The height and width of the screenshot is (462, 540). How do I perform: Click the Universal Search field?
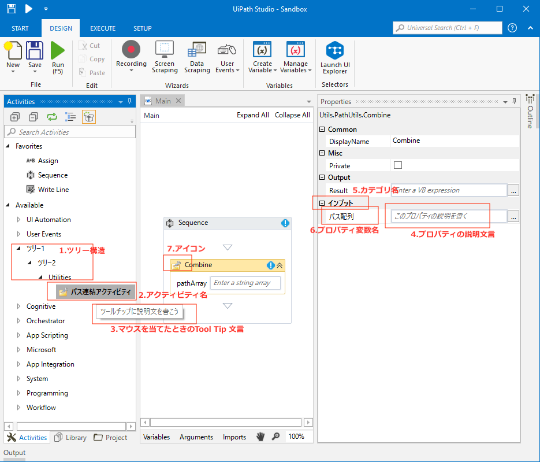click(448, 28)
